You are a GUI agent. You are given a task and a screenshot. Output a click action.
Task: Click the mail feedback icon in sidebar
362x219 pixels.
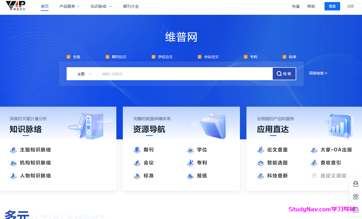coord(356,210)
